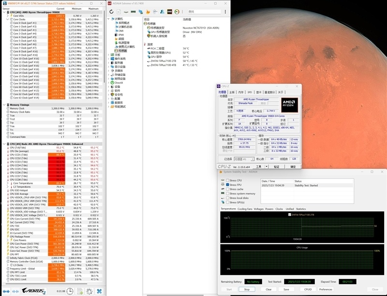
Task: Click HWiNFO clock reset timer icon
Action: [x=70, y=291]
